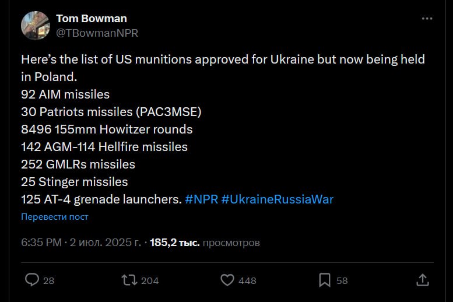Image resolution: width=453 pixels, height=302 pixels.
Task: Click the like count of 448
Action: tap(247, 280)
